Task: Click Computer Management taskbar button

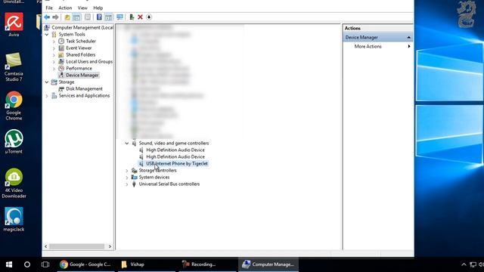Action: (x=268, y=264)
